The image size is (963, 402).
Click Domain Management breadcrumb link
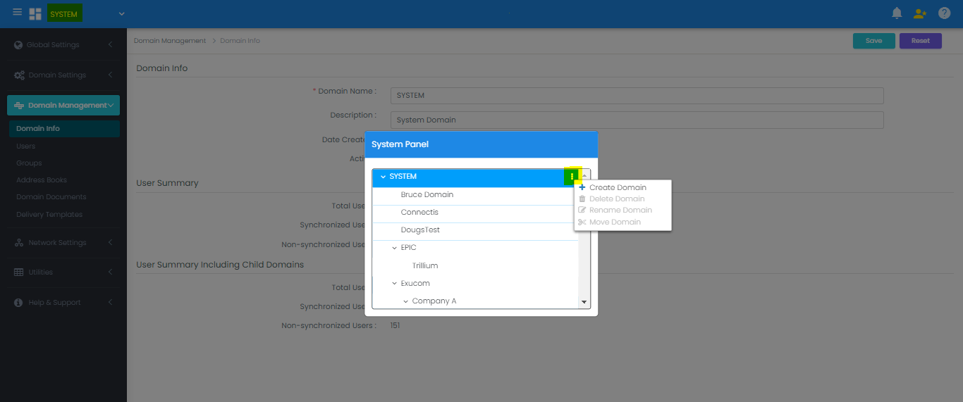coord(170,41)
